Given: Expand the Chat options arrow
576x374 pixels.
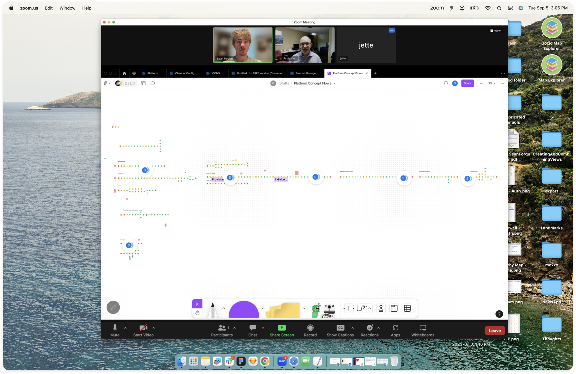Looking at the screenshot, I should point(263,328).
